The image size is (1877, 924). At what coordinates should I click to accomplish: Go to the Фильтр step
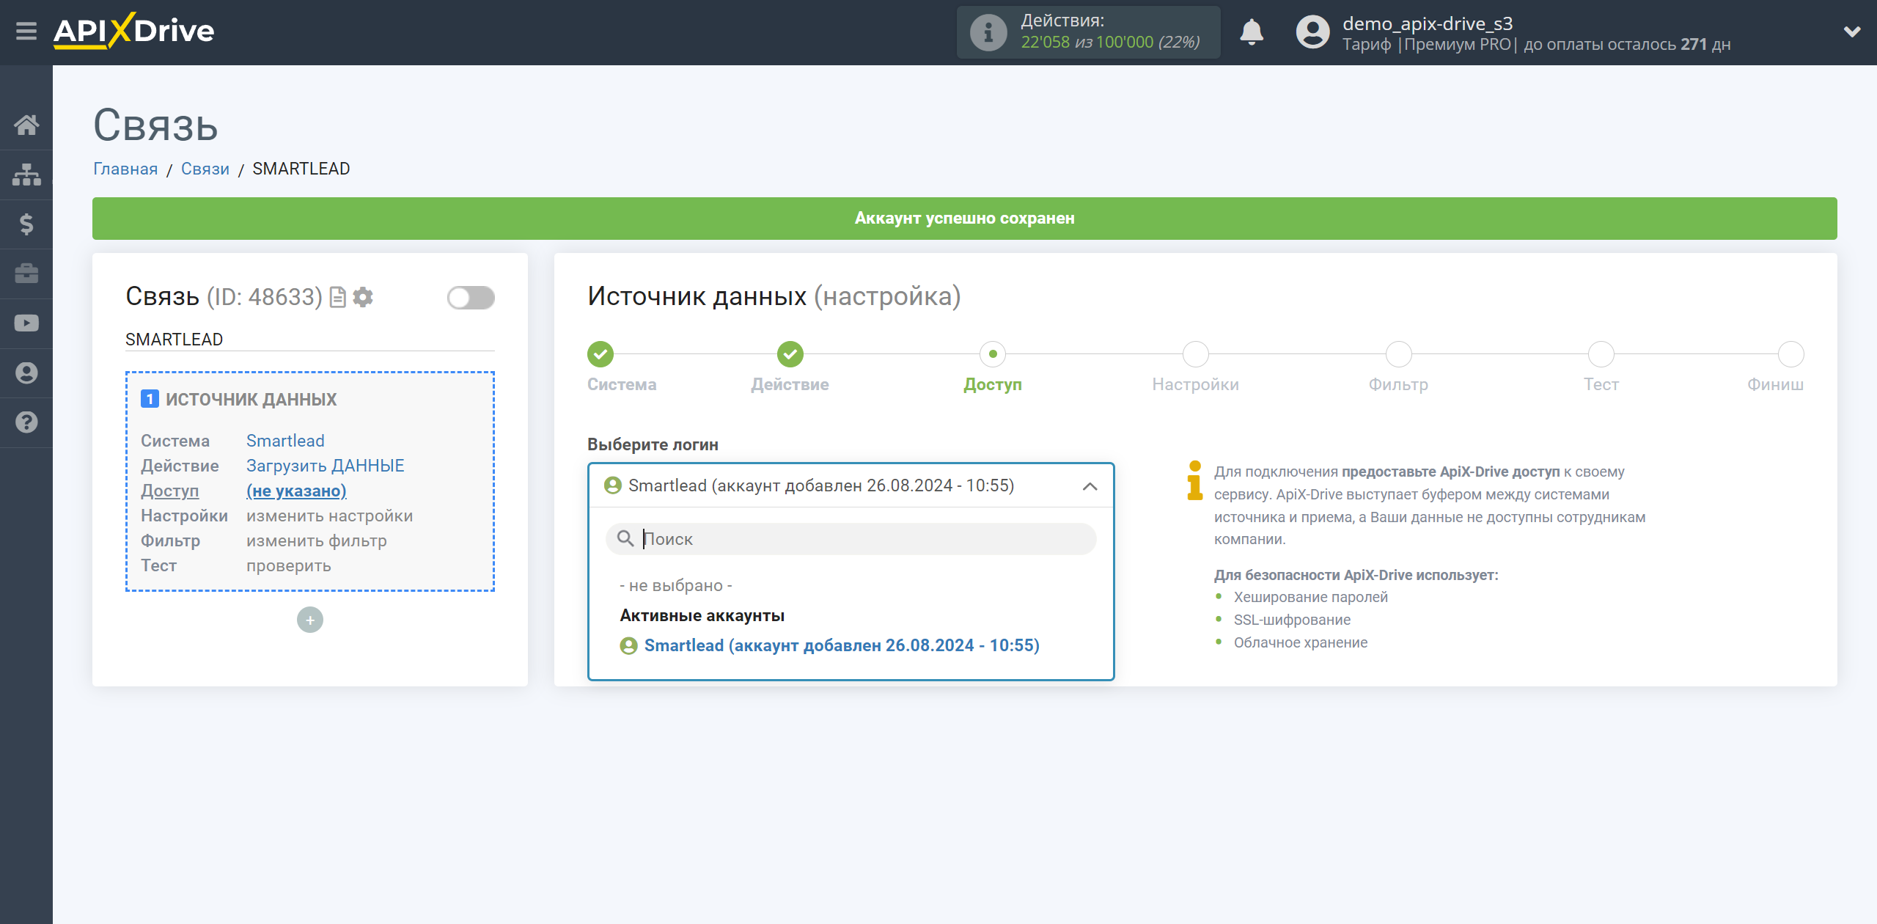pyautogui.click(x=1399, y=354)
